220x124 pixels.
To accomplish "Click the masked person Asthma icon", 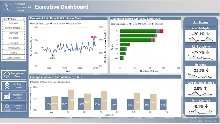I will tap(7, 107).
